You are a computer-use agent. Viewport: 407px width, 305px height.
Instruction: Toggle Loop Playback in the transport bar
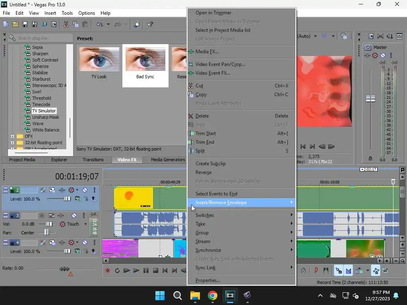[117, 270]
